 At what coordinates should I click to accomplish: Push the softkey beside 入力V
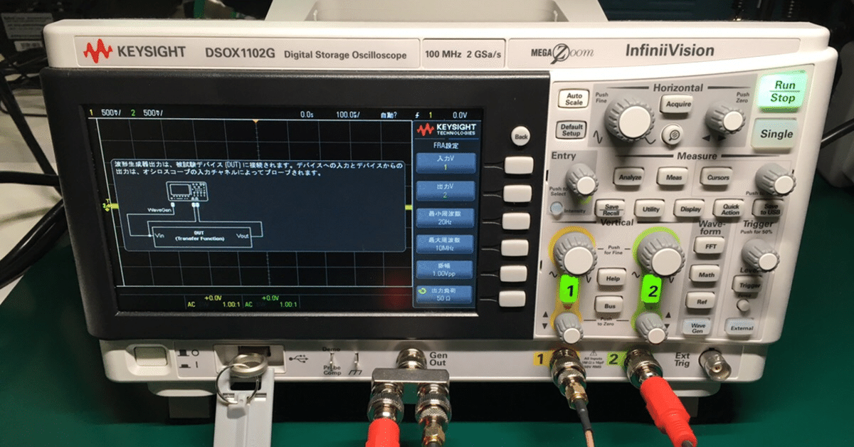519,166
